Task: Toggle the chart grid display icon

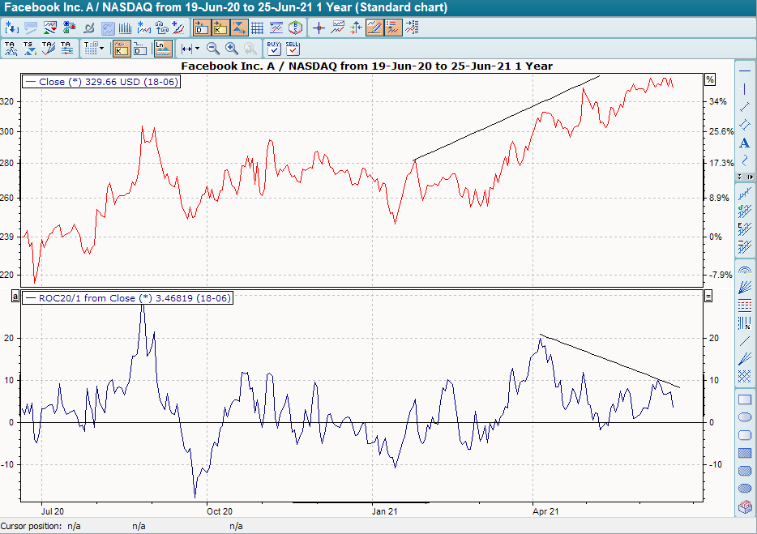Action: coord(258,27)
